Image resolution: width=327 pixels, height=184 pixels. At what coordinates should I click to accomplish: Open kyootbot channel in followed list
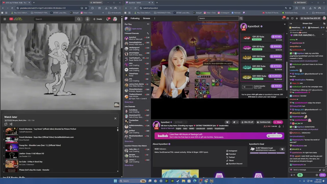(x=137, y=38)
